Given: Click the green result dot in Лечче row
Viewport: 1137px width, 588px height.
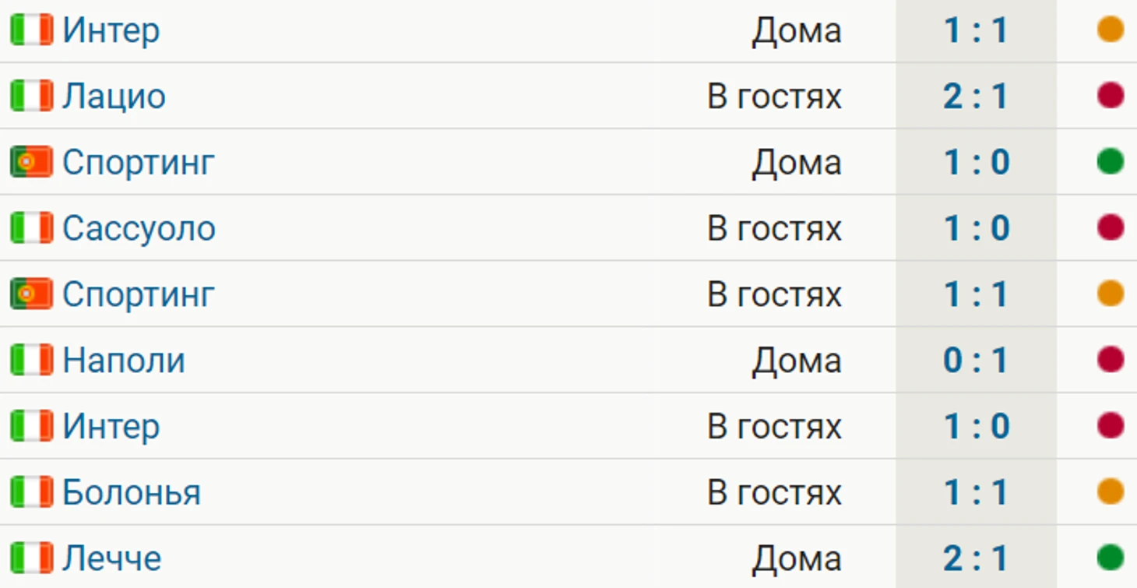Looking at the screenshot, I should click(1110, 558).
